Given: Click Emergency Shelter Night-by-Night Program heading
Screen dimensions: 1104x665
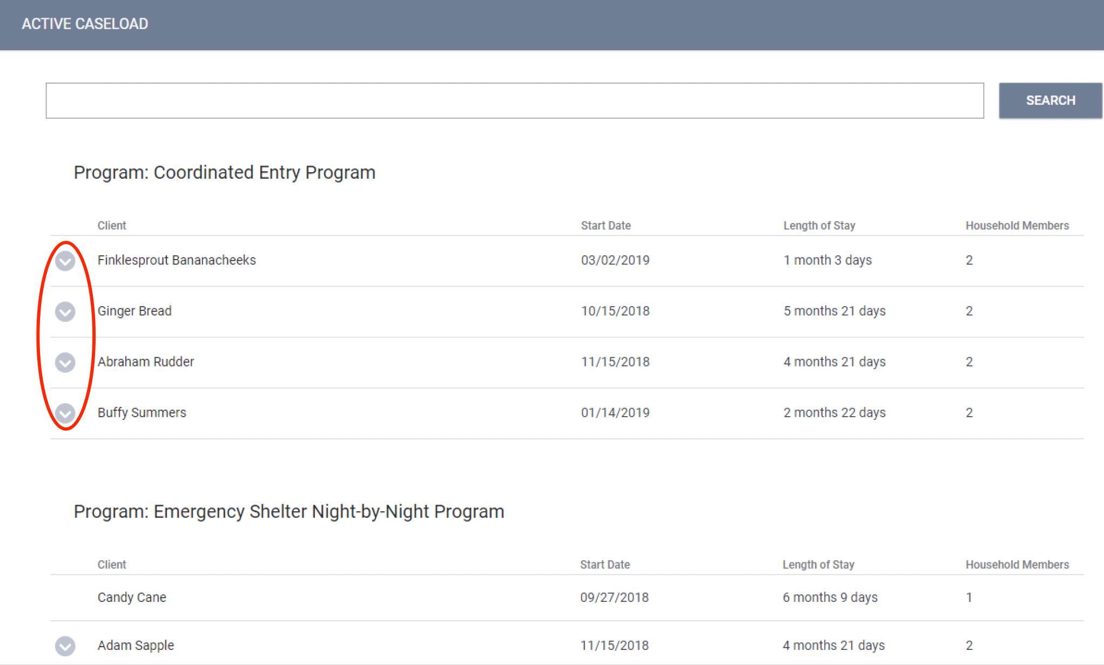Looking at the screenshot, I should click(289, 511).
